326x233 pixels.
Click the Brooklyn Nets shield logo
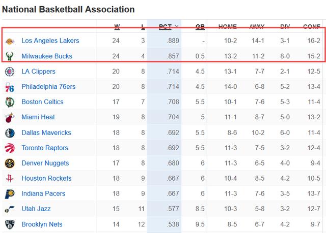(10, 224)
